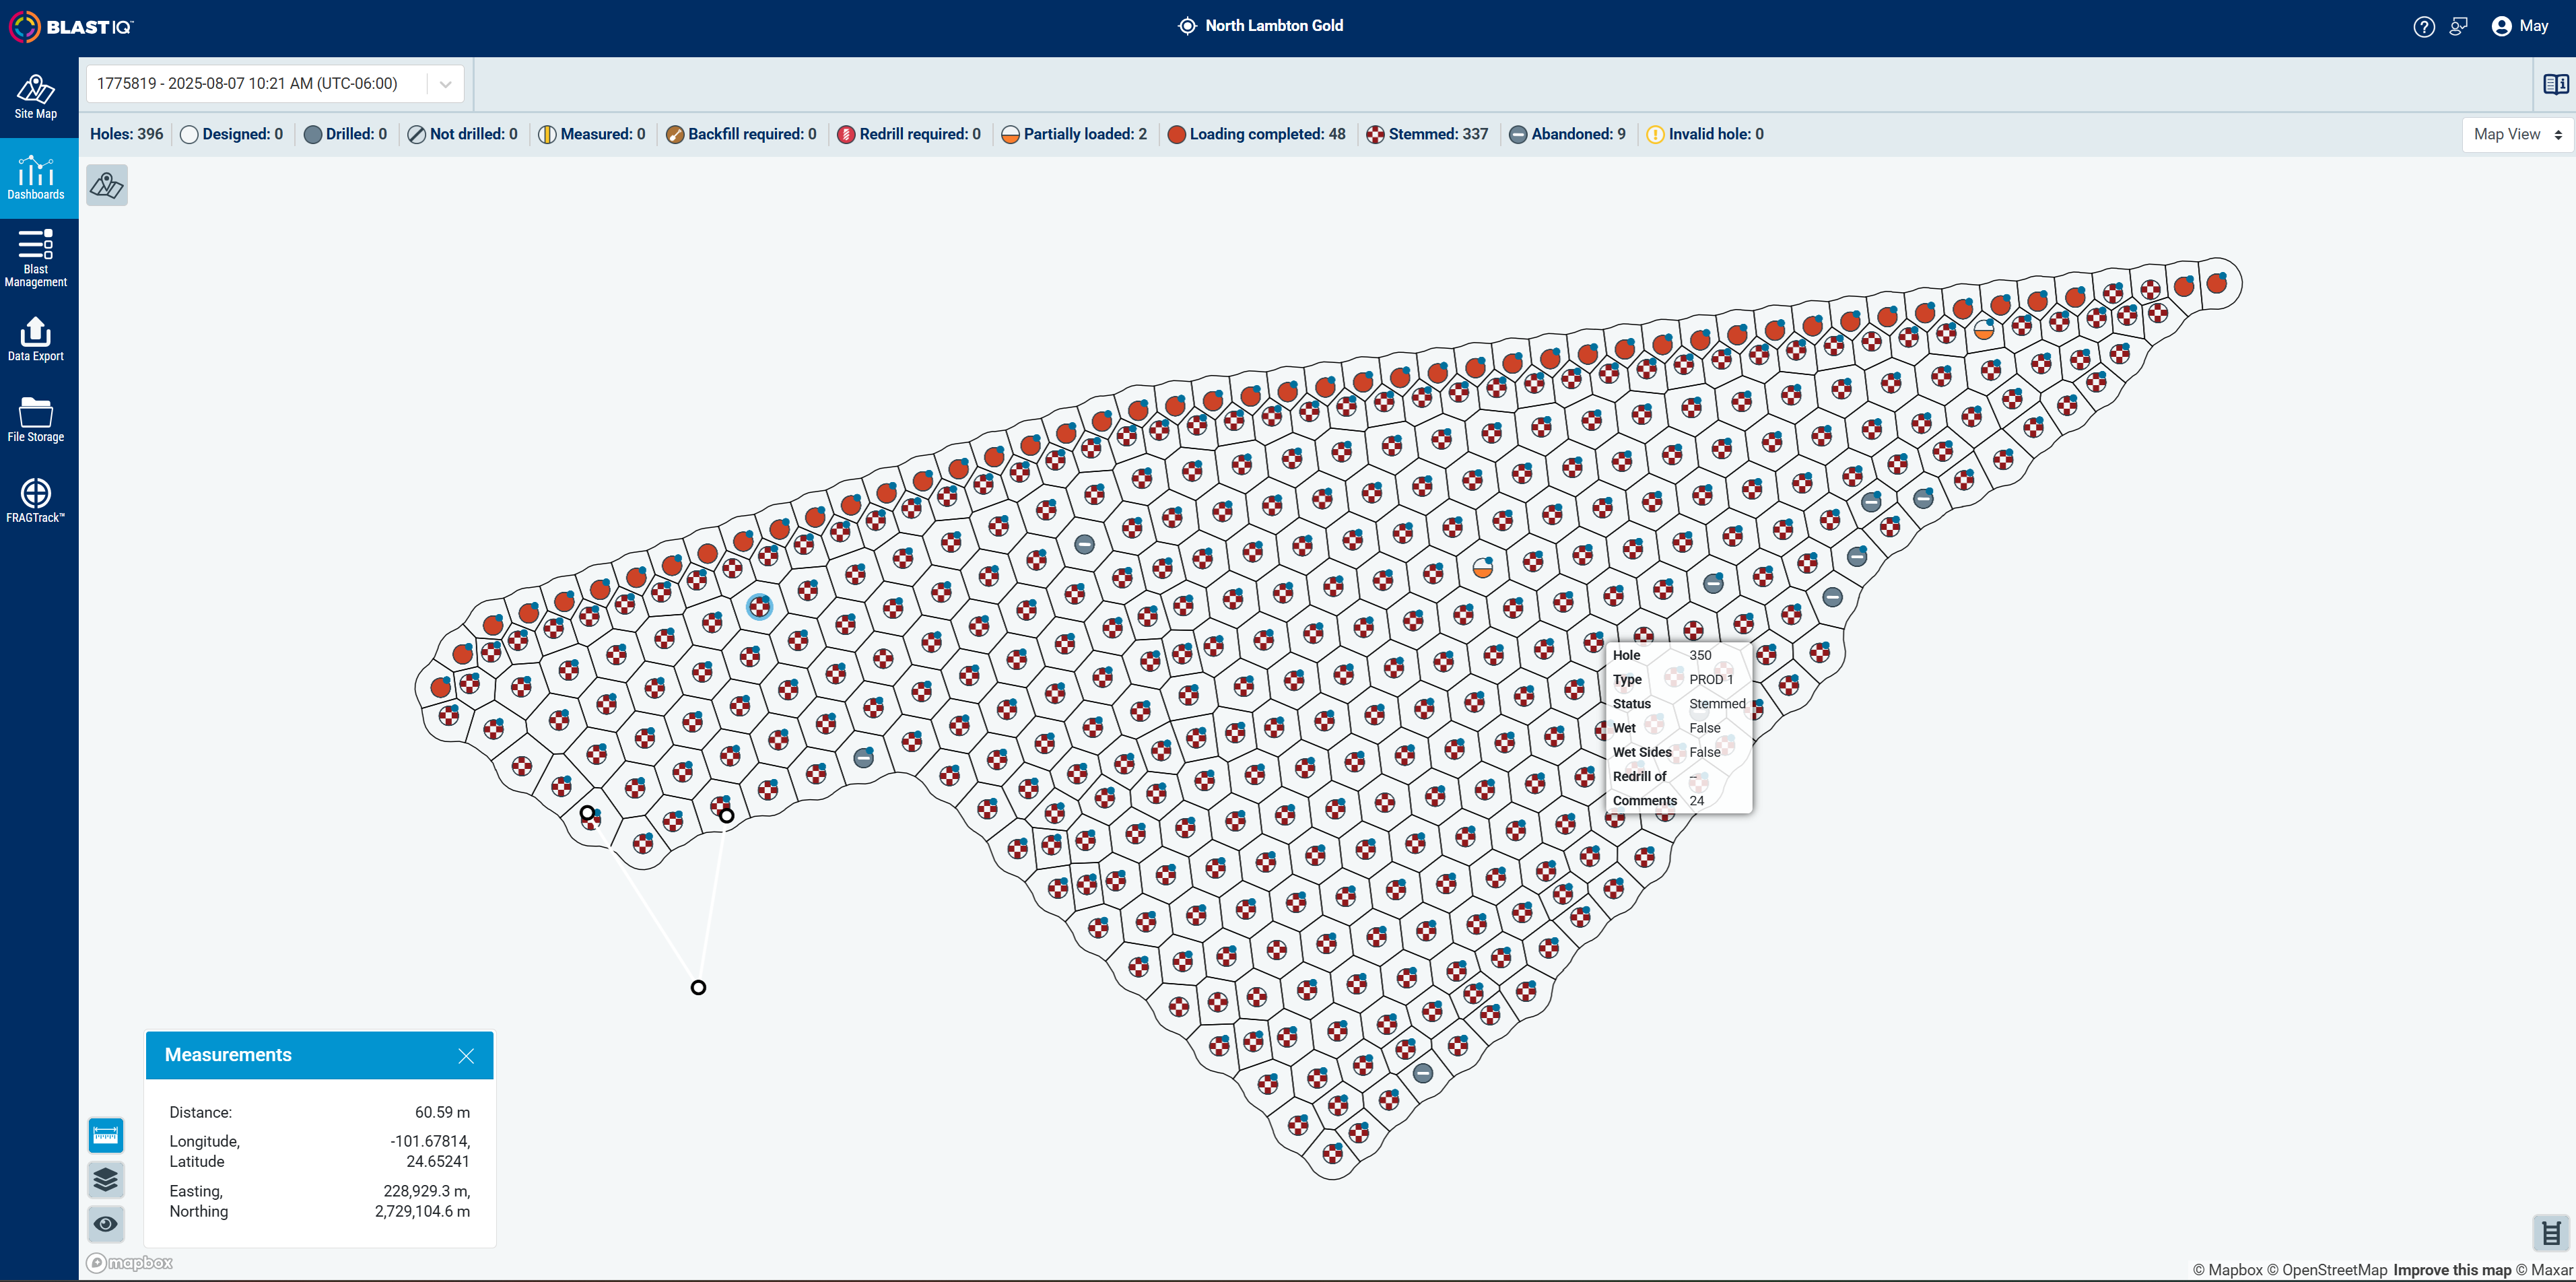Toggle the eye visibility button

point(106,1224)
